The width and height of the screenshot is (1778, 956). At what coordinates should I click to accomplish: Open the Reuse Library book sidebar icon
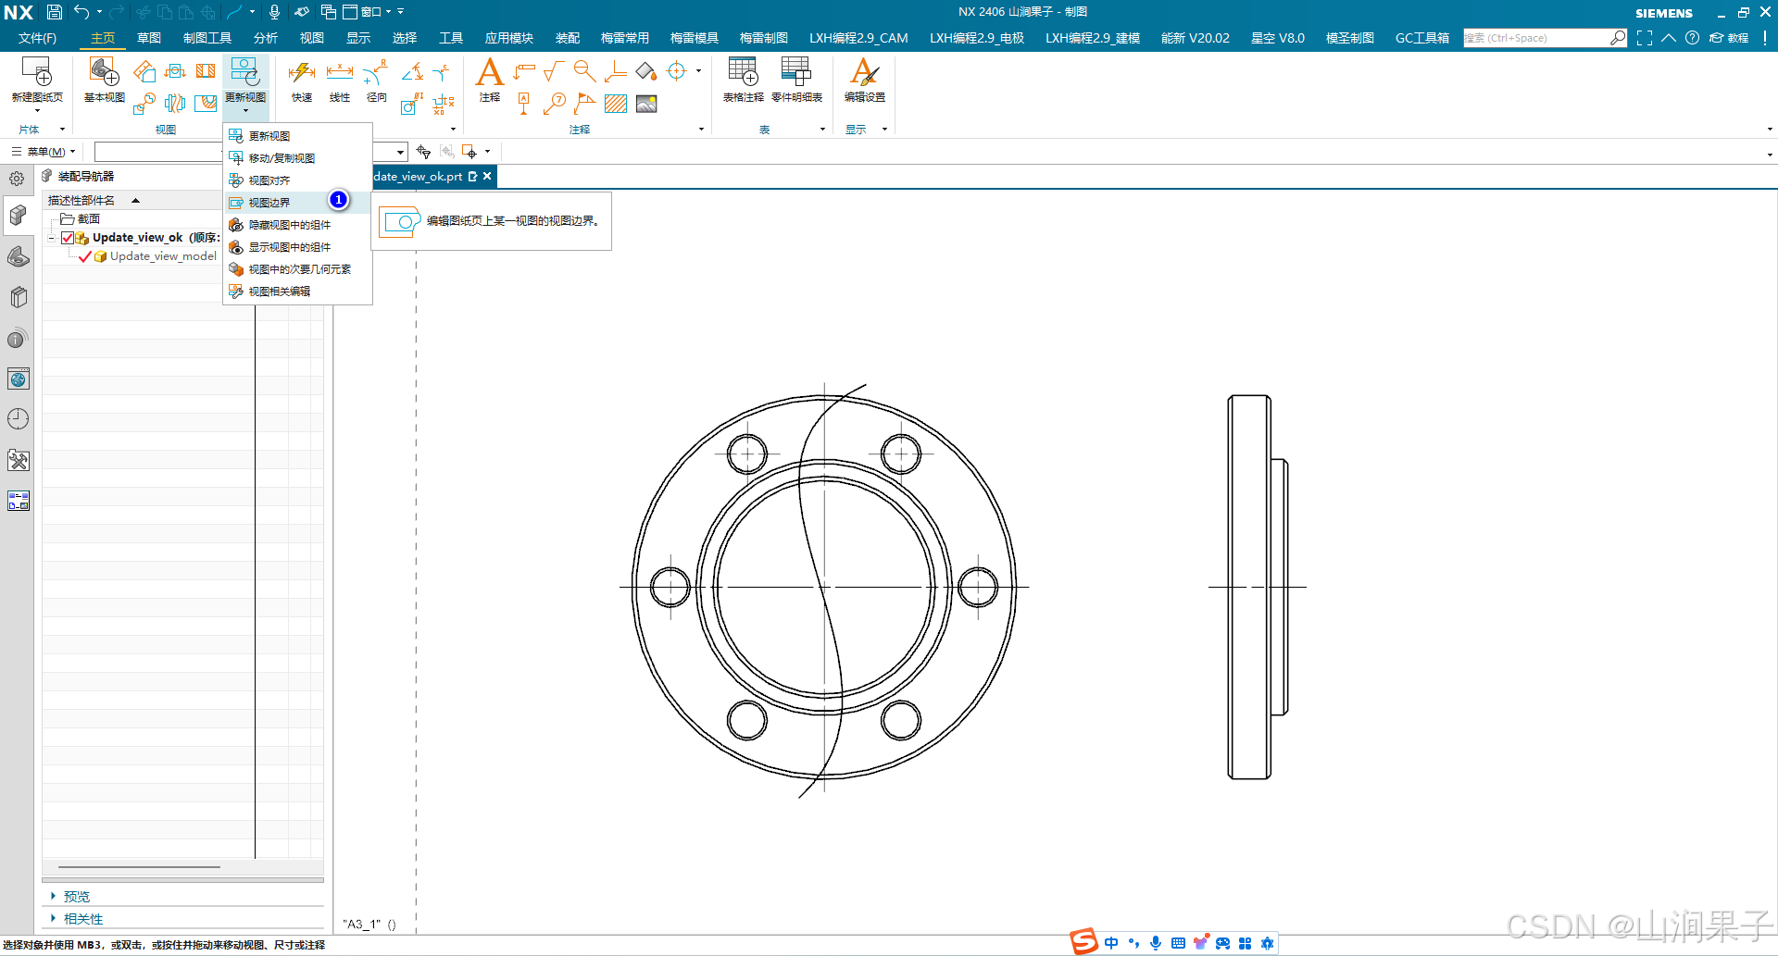18,297
